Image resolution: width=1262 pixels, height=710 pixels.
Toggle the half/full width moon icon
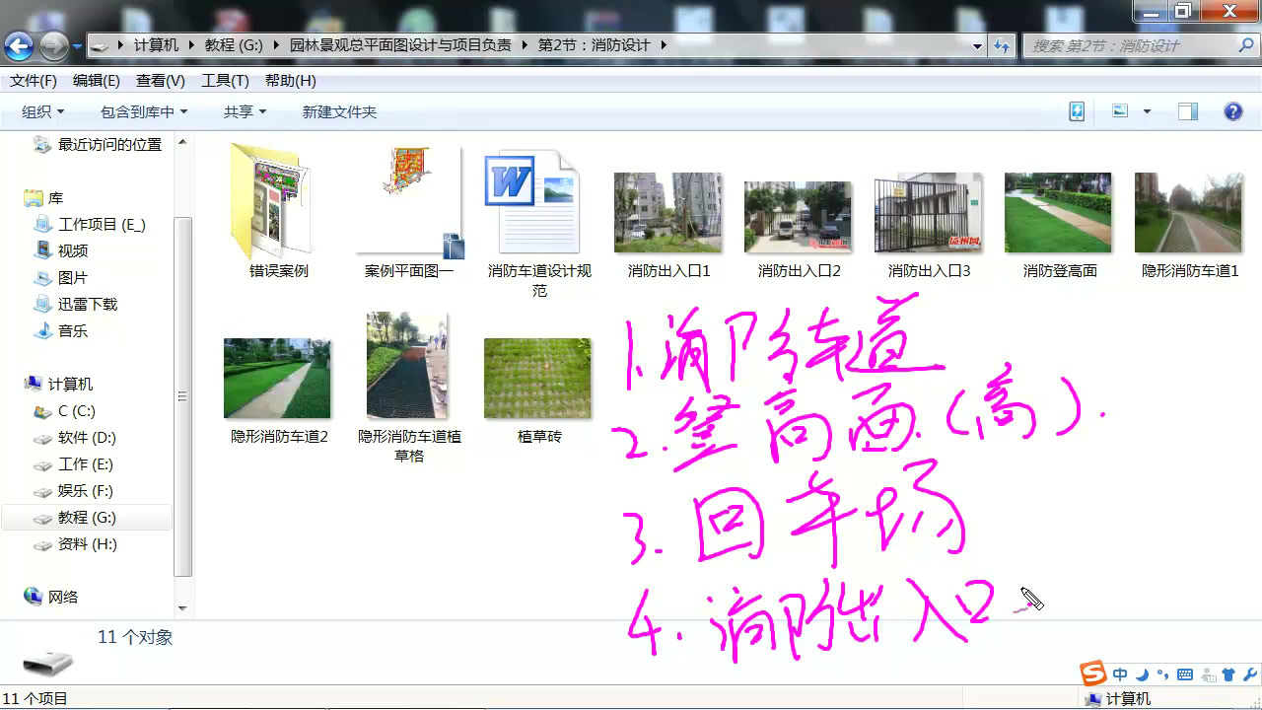click(x=1142, y=675)
